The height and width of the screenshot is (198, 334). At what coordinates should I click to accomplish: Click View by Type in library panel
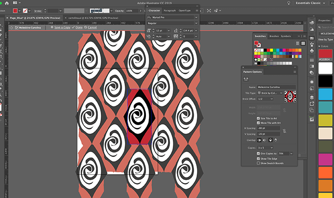(325, 40)
